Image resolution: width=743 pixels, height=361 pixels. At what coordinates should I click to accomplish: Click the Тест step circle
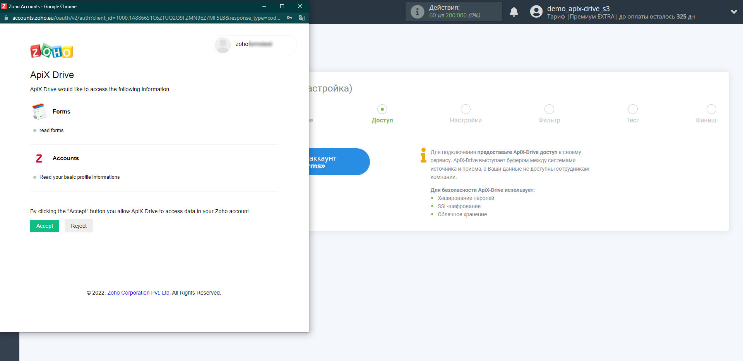[633, 109]
